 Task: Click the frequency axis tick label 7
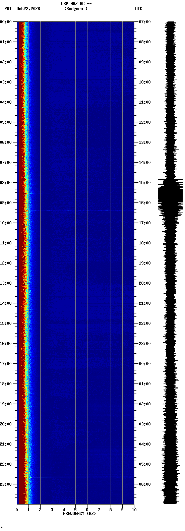[x=99, y=510]
